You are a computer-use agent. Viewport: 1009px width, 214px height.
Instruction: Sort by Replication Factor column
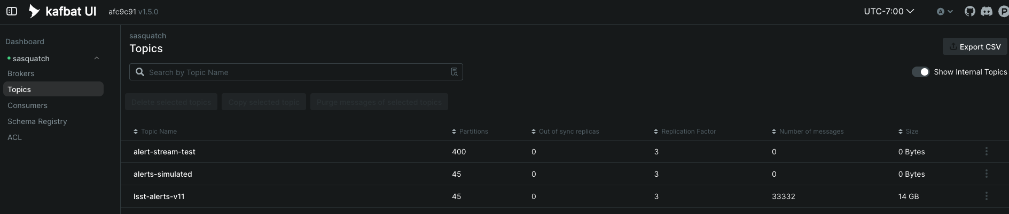tap(685, 131)
